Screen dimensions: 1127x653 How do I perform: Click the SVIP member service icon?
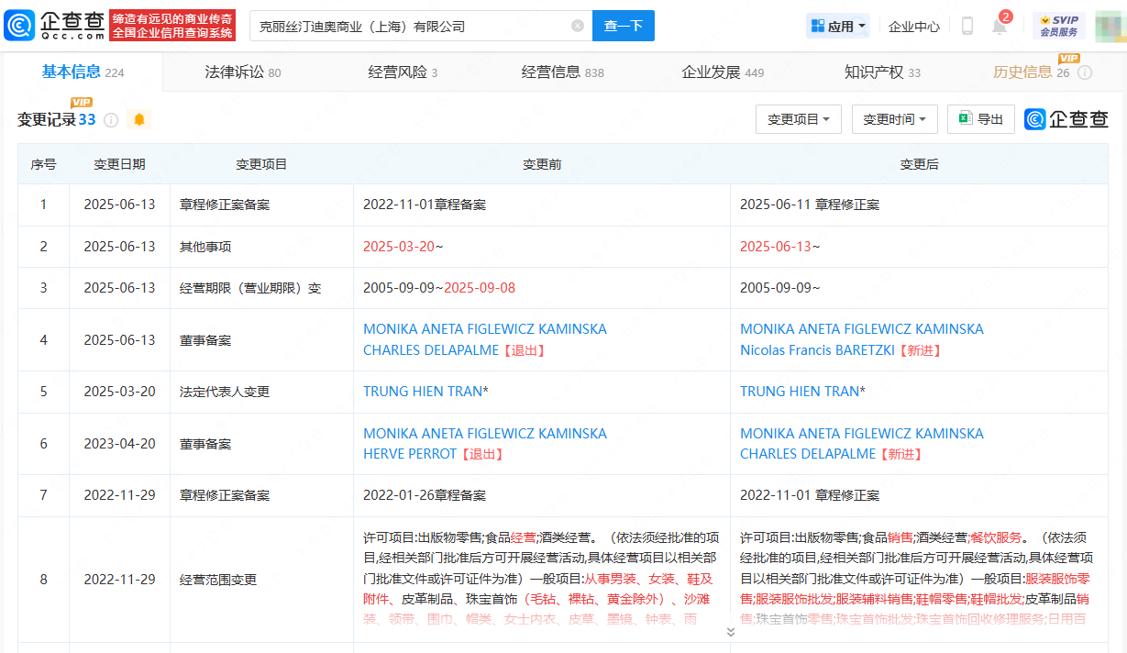[1058, 26]
